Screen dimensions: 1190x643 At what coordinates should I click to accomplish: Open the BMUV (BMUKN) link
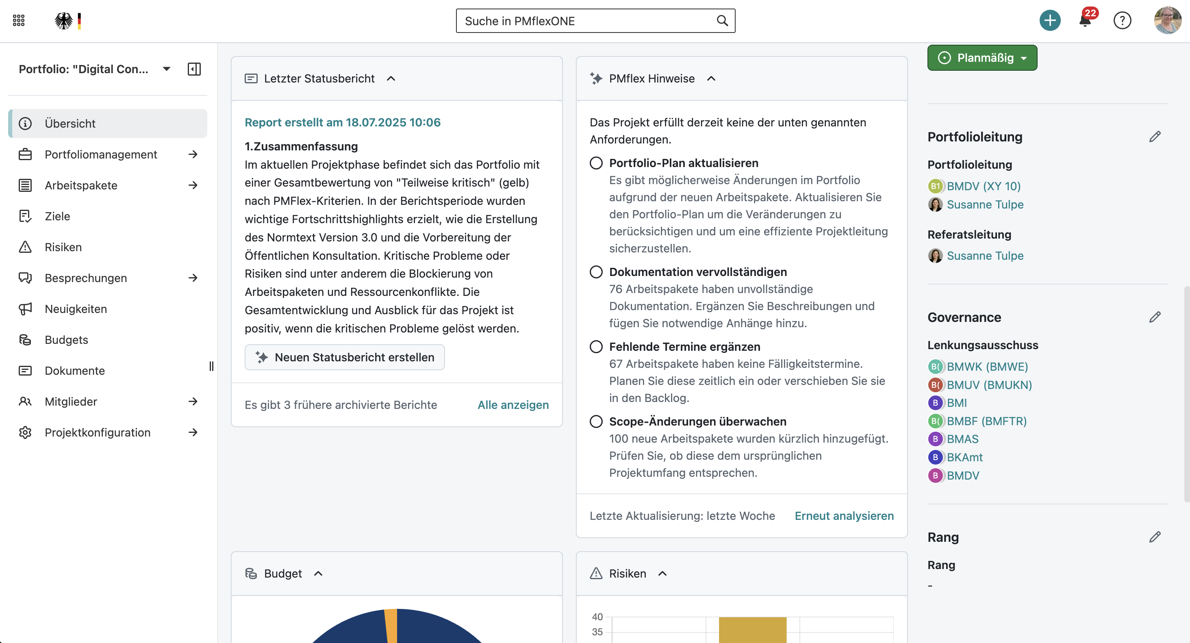(x=989, y=385)
